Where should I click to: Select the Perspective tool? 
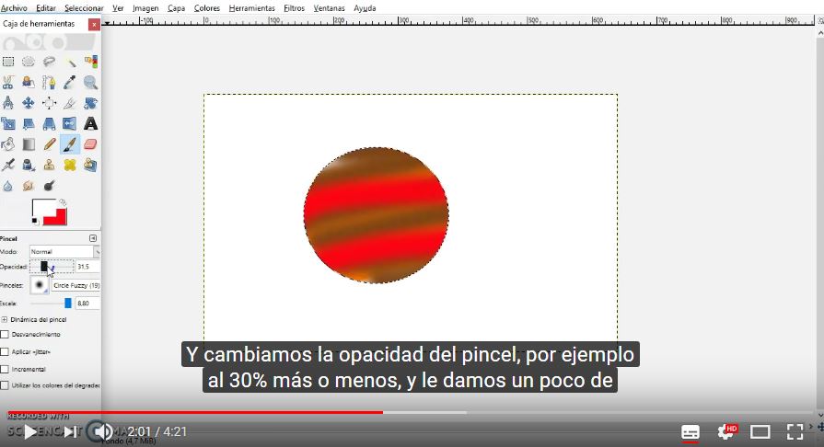tap(49, 123)
